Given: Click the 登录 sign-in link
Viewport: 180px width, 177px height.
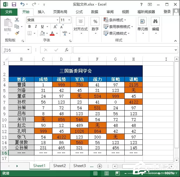Looking at the screenshot, I should [167, 12].
